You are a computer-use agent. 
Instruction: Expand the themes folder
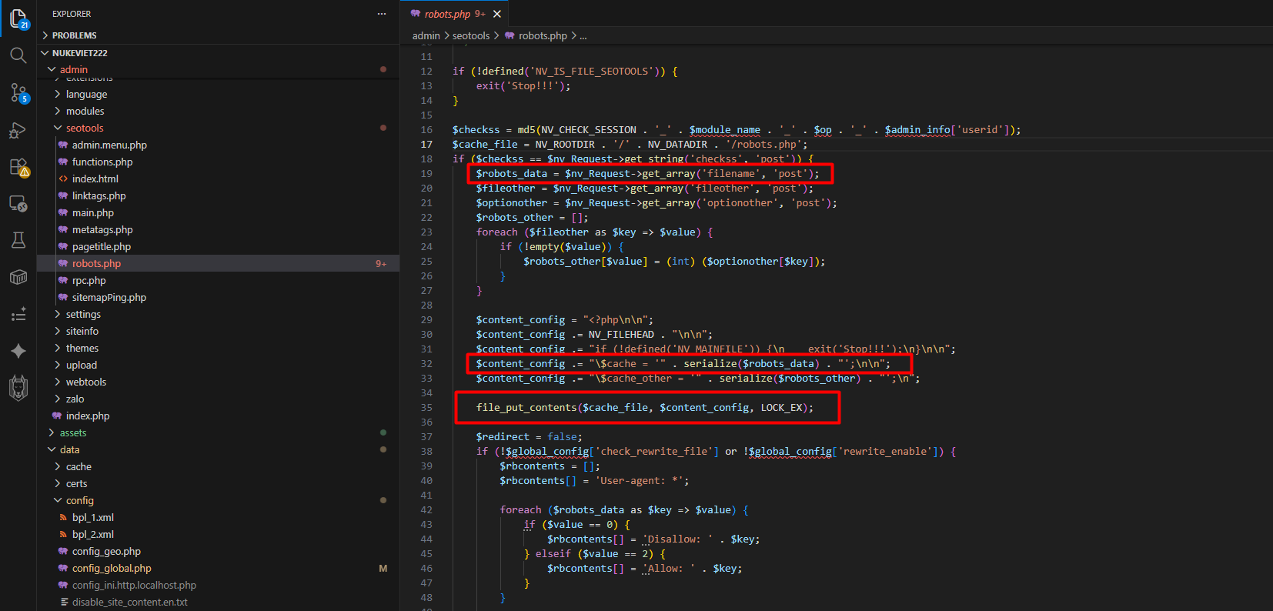[x=82, y=348]
